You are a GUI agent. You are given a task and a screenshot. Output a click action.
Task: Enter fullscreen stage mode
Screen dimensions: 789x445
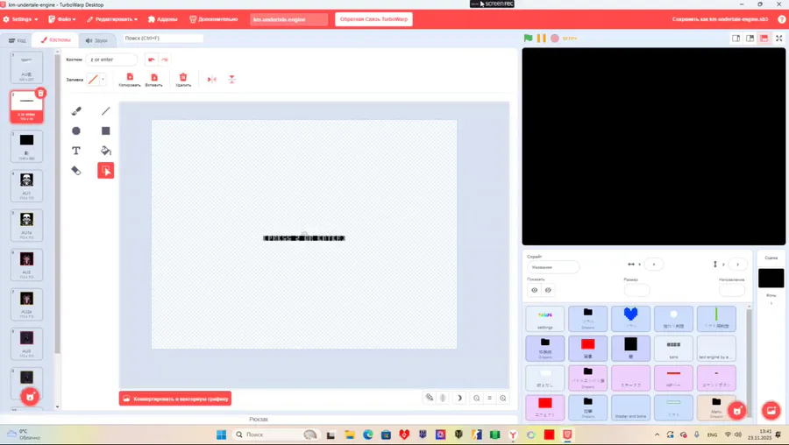[779, 39]
